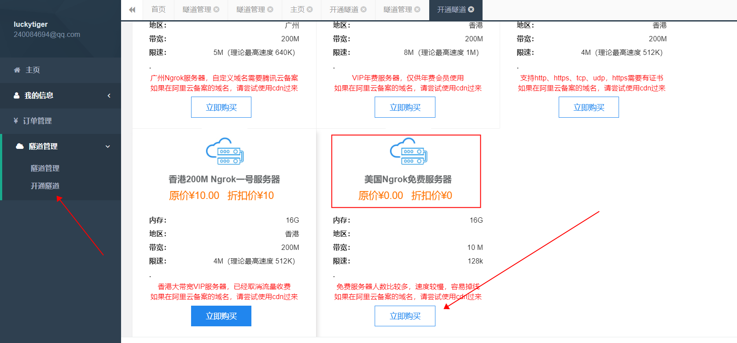Click the 美国Ngrok免费服务器 cloud server icon

coord(408,152)
